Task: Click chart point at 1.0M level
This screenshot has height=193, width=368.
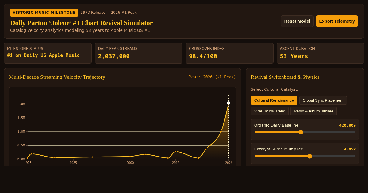Action: tap(221, 131)
